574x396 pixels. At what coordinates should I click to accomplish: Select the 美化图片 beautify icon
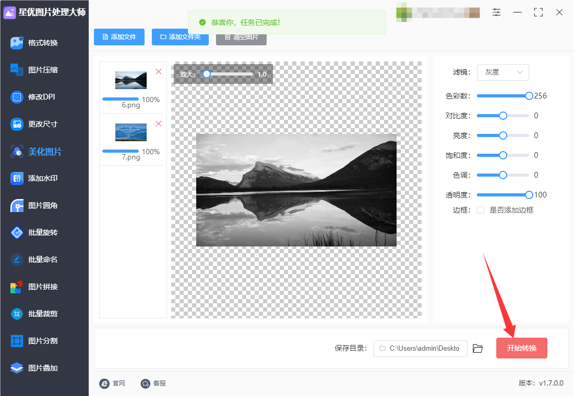[x=17, y=152]
